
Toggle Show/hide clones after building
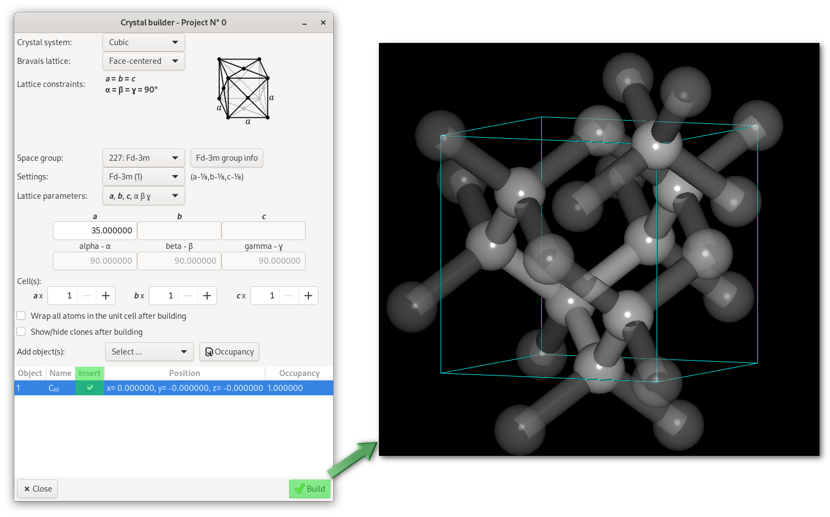[x=21, y=331]
